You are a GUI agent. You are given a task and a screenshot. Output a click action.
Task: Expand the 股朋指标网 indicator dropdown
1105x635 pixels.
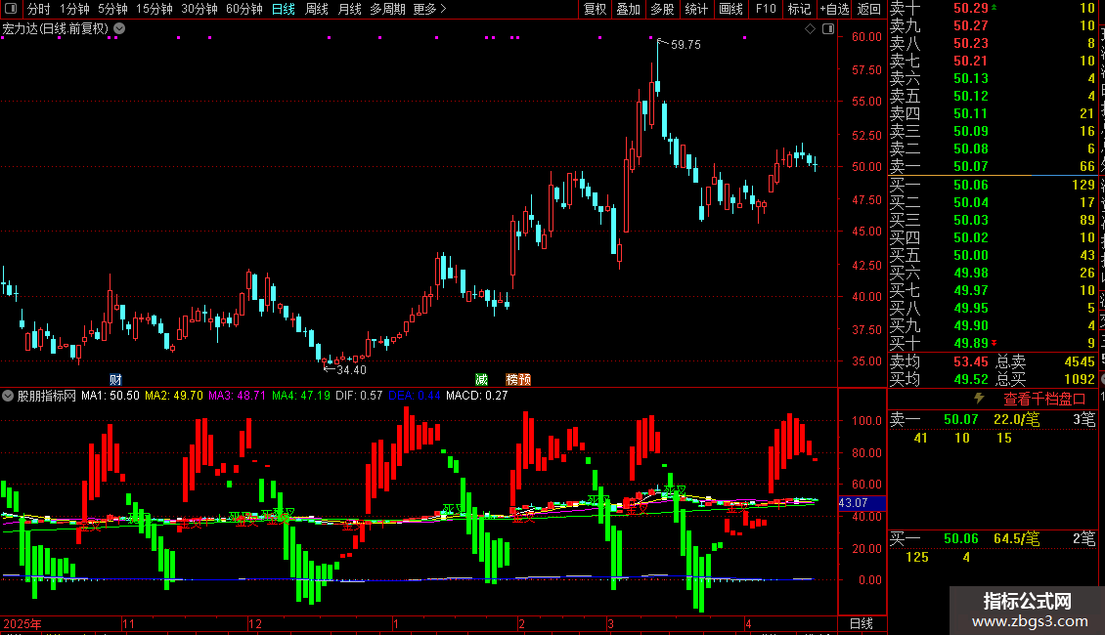8,396
